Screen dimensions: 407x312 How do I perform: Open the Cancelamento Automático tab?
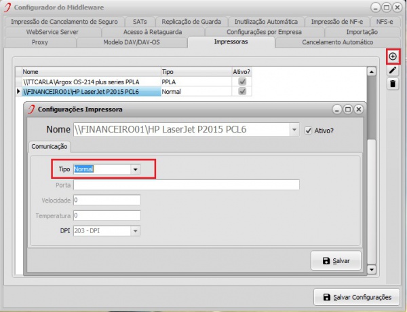tap(337, 42)
